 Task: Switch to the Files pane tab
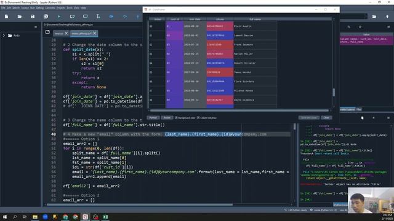359,109
